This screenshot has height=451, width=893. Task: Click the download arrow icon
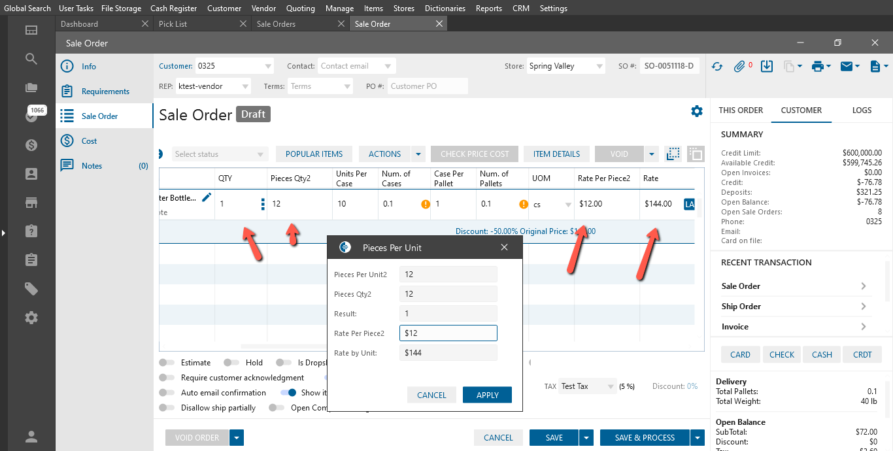(x=767, y=66)
